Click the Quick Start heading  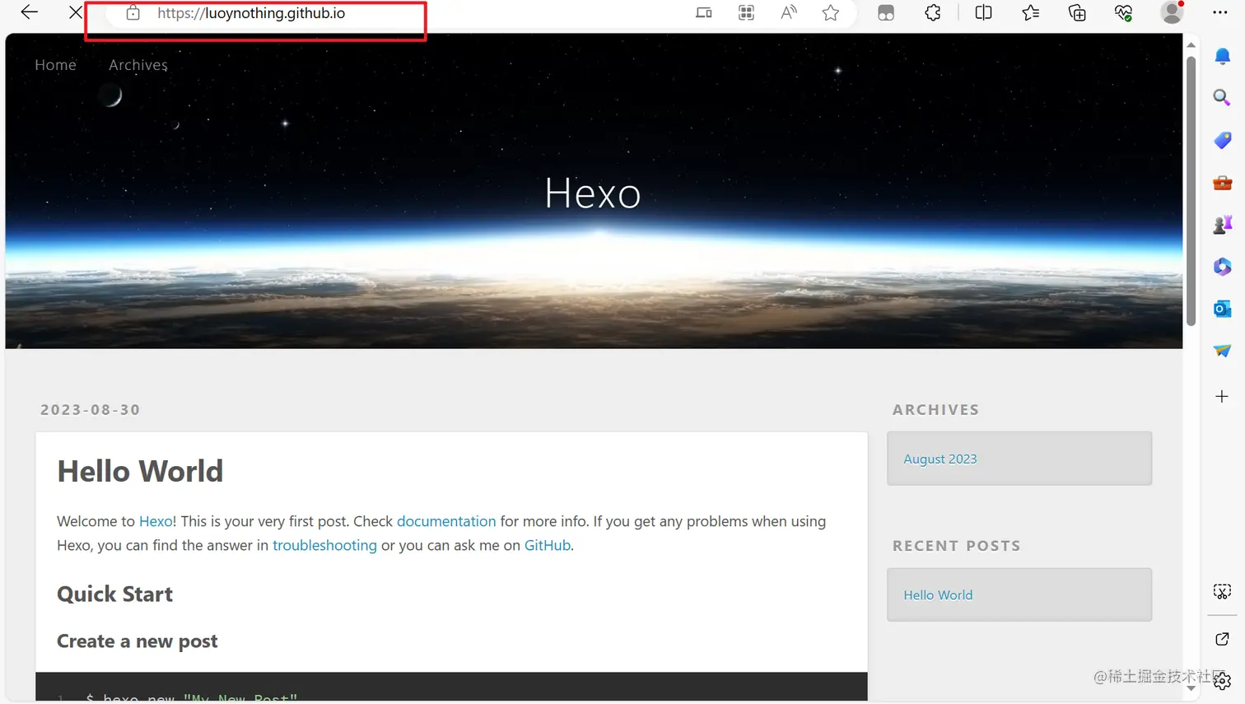coord(114,594)
